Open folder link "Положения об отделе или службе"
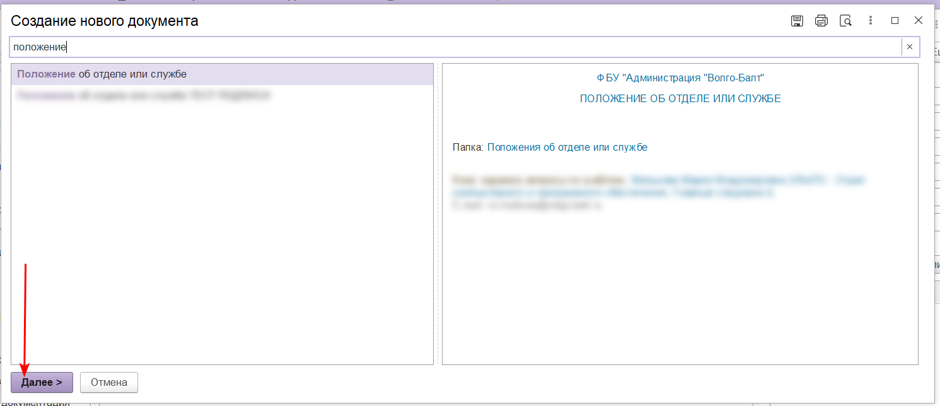This screenshot has width=940, height=406. point(567,147)
